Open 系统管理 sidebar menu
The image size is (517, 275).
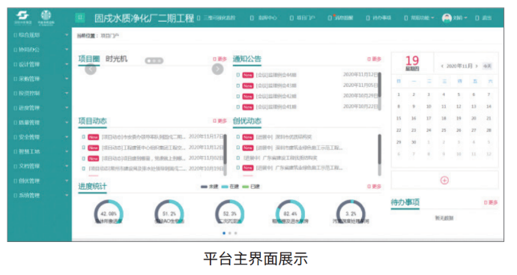pyautogui.click(x=40, y=196)
